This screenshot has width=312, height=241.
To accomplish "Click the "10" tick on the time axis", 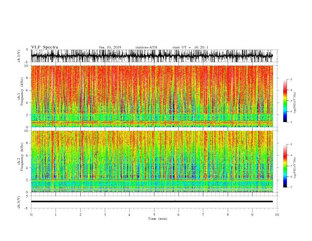I will point(277,215).
